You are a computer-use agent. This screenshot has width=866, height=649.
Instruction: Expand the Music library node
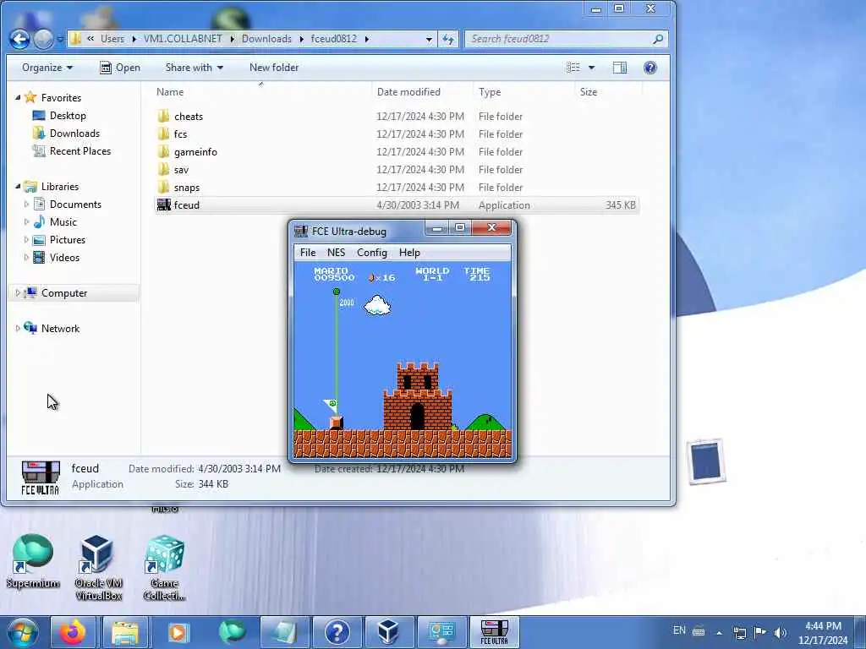point(26,222)
